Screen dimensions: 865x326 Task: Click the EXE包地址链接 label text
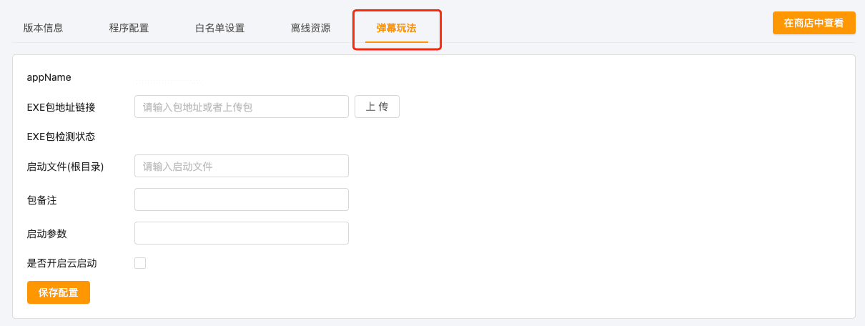tap(61, 107)
